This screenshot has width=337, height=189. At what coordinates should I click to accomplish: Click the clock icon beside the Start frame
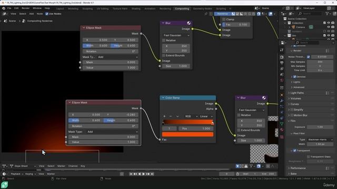(x=237, y=174)
